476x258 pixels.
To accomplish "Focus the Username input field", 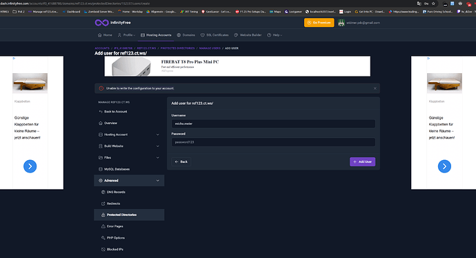I will pos(273,124).
